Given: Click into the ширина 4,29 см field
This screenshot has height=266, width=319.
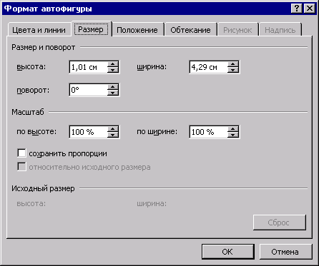Looking at the screenshot, I should click(x=208, y=67).
